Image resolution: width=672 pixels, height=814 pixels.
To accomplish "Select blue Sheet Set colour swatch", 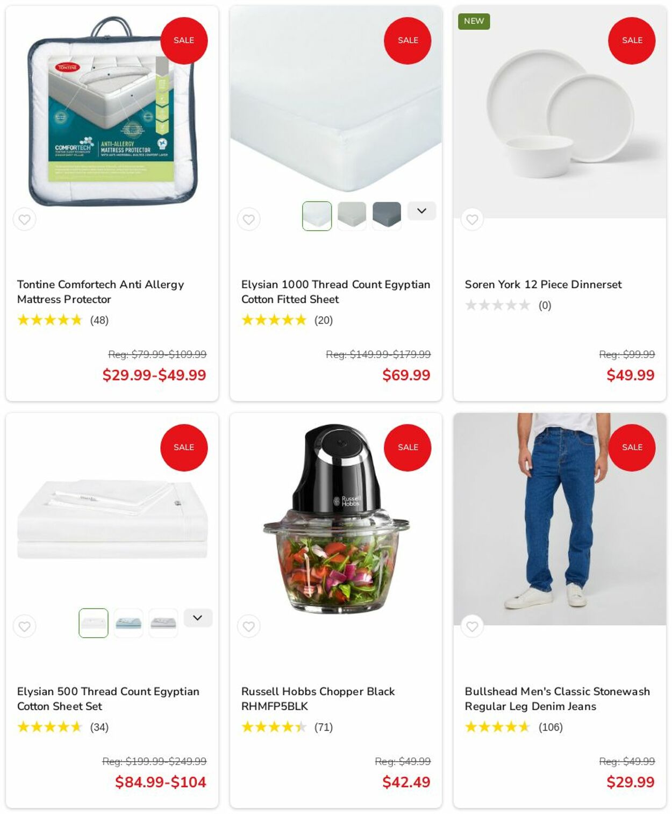I will point(128,623).
